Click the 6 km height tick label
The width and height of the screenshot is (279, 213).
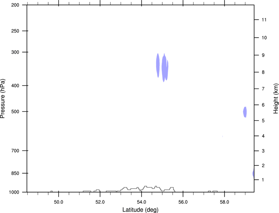263,105
